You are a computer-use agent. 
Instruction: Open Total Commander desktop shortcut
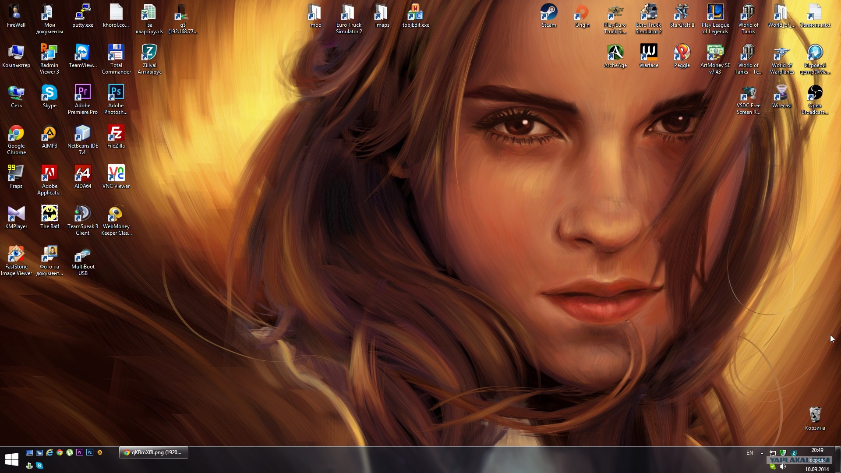(x=116, y=59)
